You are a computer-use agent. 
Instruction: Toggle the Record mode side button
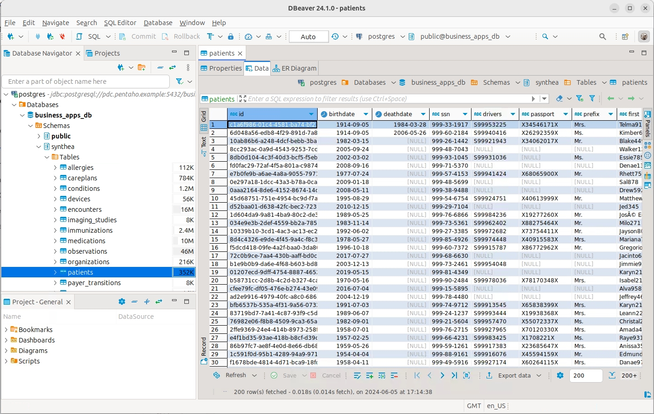[x=204, y=350]
